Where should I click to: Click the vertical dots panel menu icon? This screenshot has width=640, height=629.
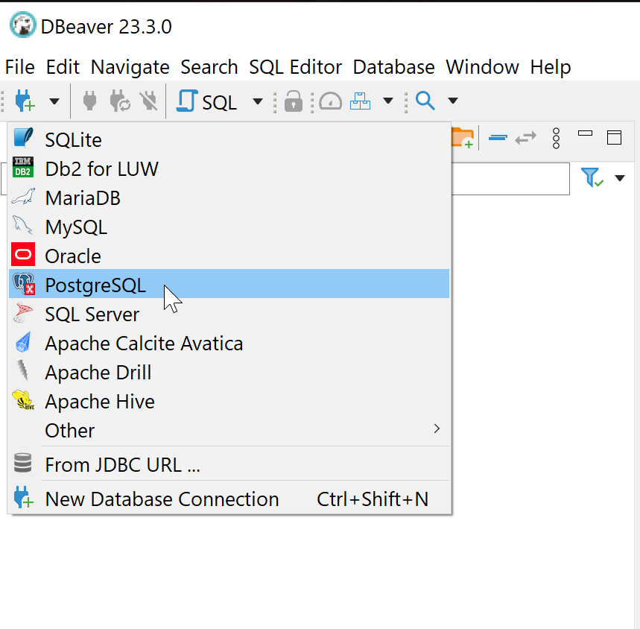pyautogui.click(x=555, y=139)
